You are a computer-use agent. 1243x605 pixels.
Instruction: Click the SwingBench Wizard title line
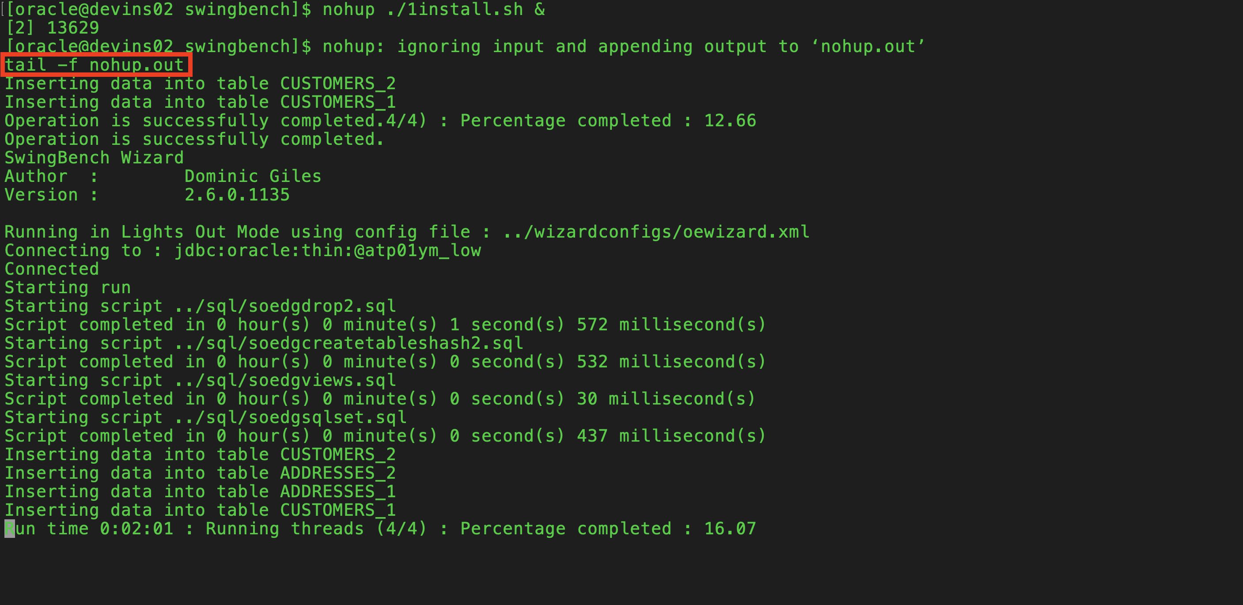[94, 158]
